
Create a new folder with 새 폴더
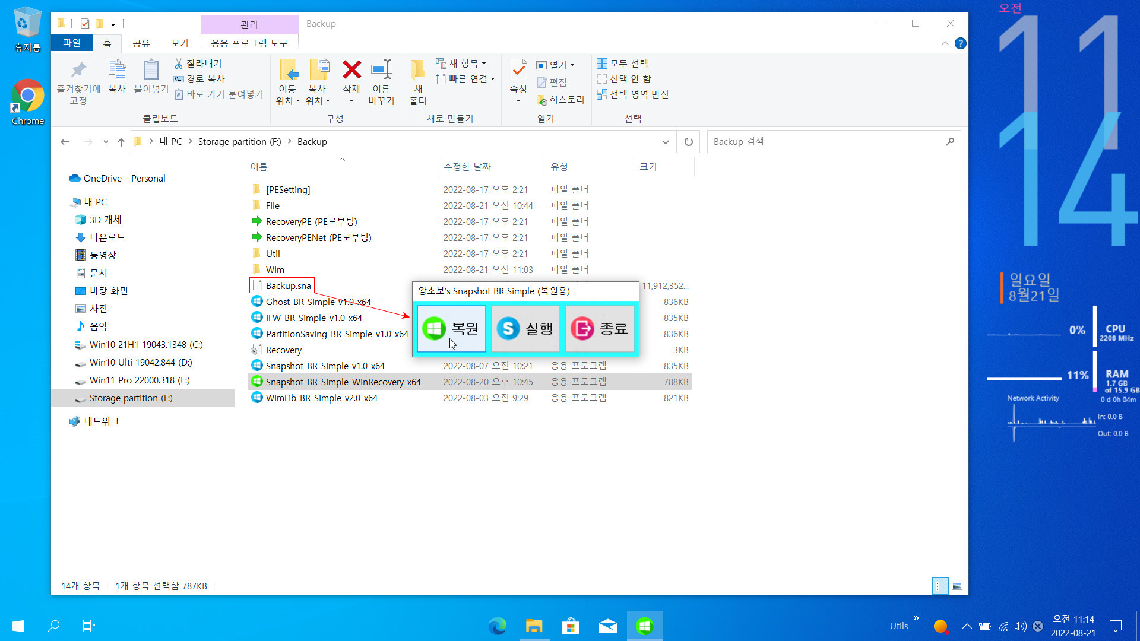(418, 82)
